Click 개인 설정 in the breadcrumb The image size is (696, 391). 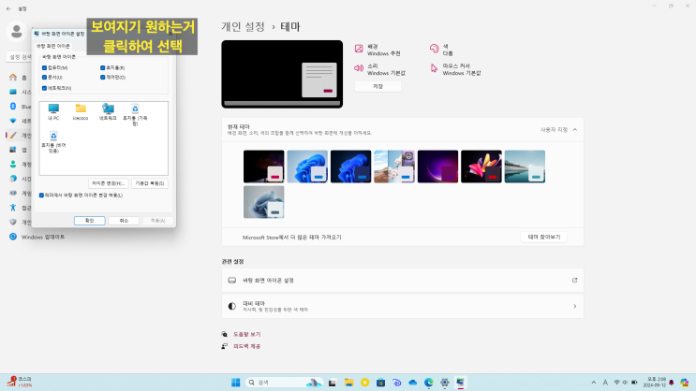tap(243, 26)
